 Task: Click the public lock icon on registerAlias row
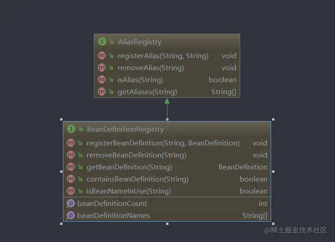click(111, 55)
